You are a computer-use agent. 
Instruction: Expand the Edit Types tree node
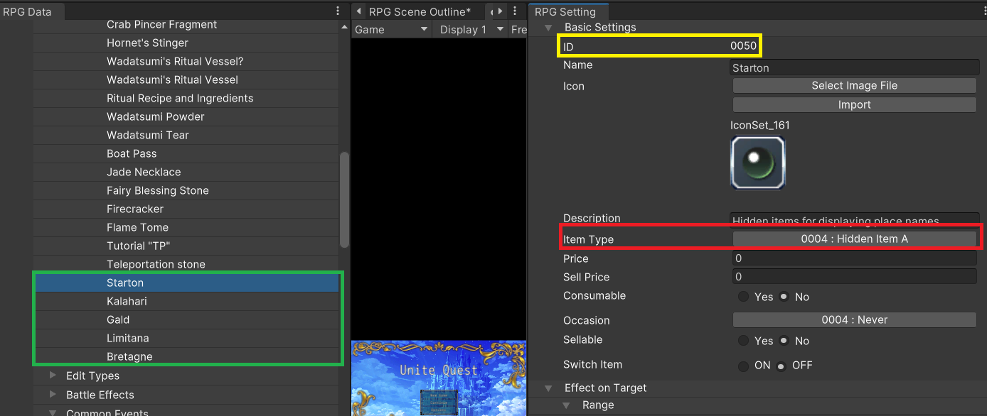53,376
